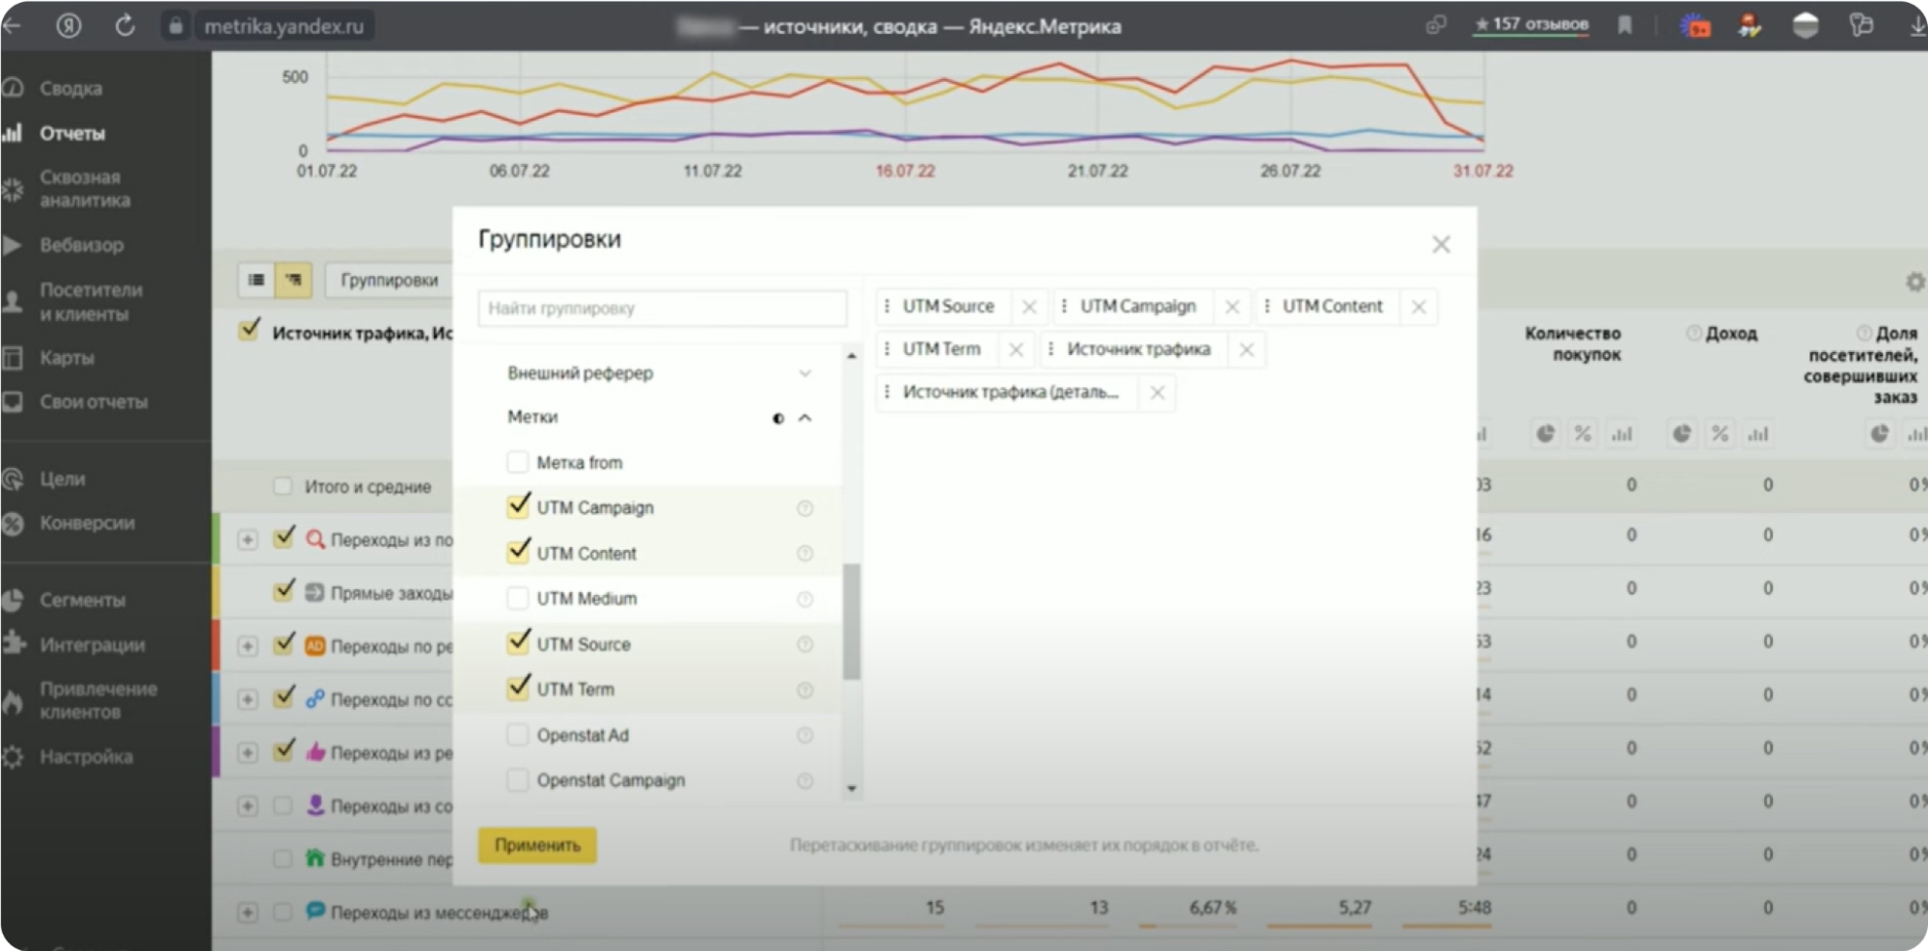
Task: Remove UTM Content chip from selected groupings
Action: coord(1419,307)
